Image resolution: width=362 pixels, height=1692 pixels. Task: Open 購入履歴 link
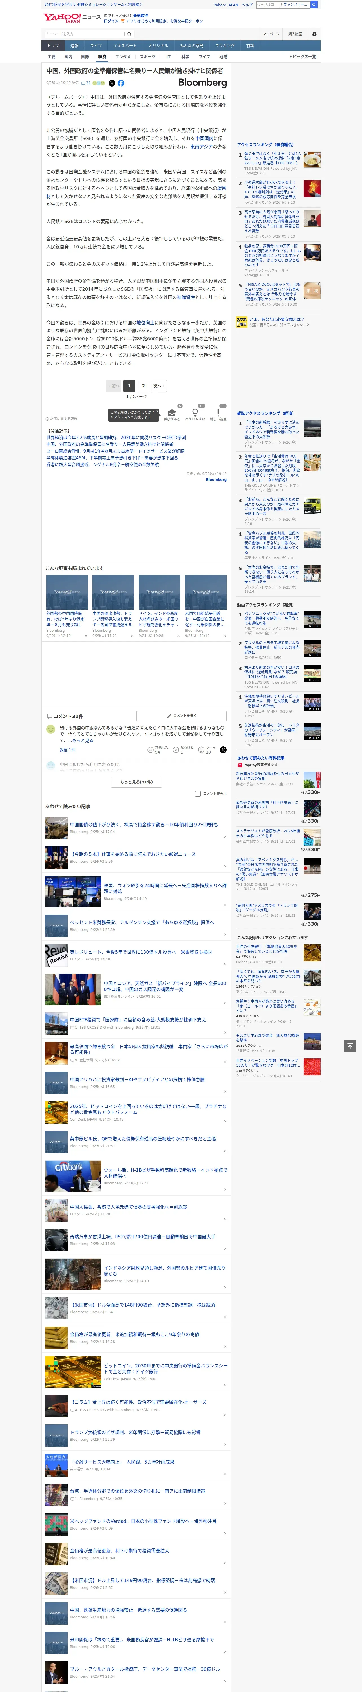[295, 34]
